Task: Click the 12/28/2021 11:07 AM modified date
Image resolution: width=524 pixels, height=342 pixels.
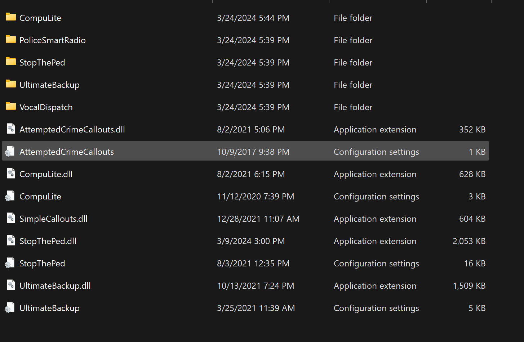Action: click(258, 219)
